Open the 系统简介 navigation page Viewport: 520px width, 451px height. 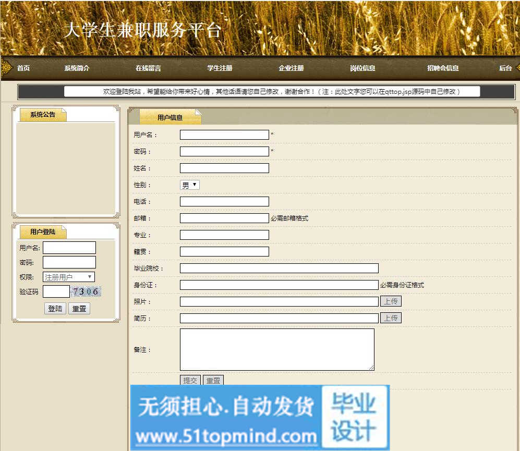click(x=77, y=68)
